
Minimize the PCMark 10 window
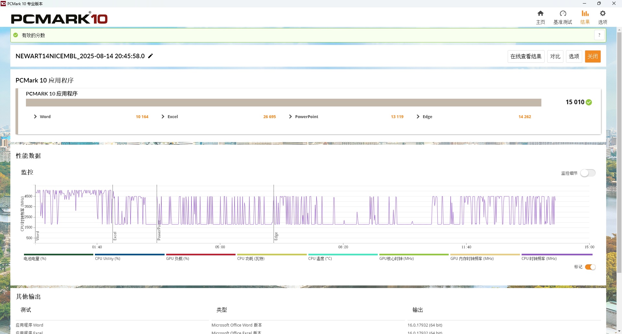584,4
